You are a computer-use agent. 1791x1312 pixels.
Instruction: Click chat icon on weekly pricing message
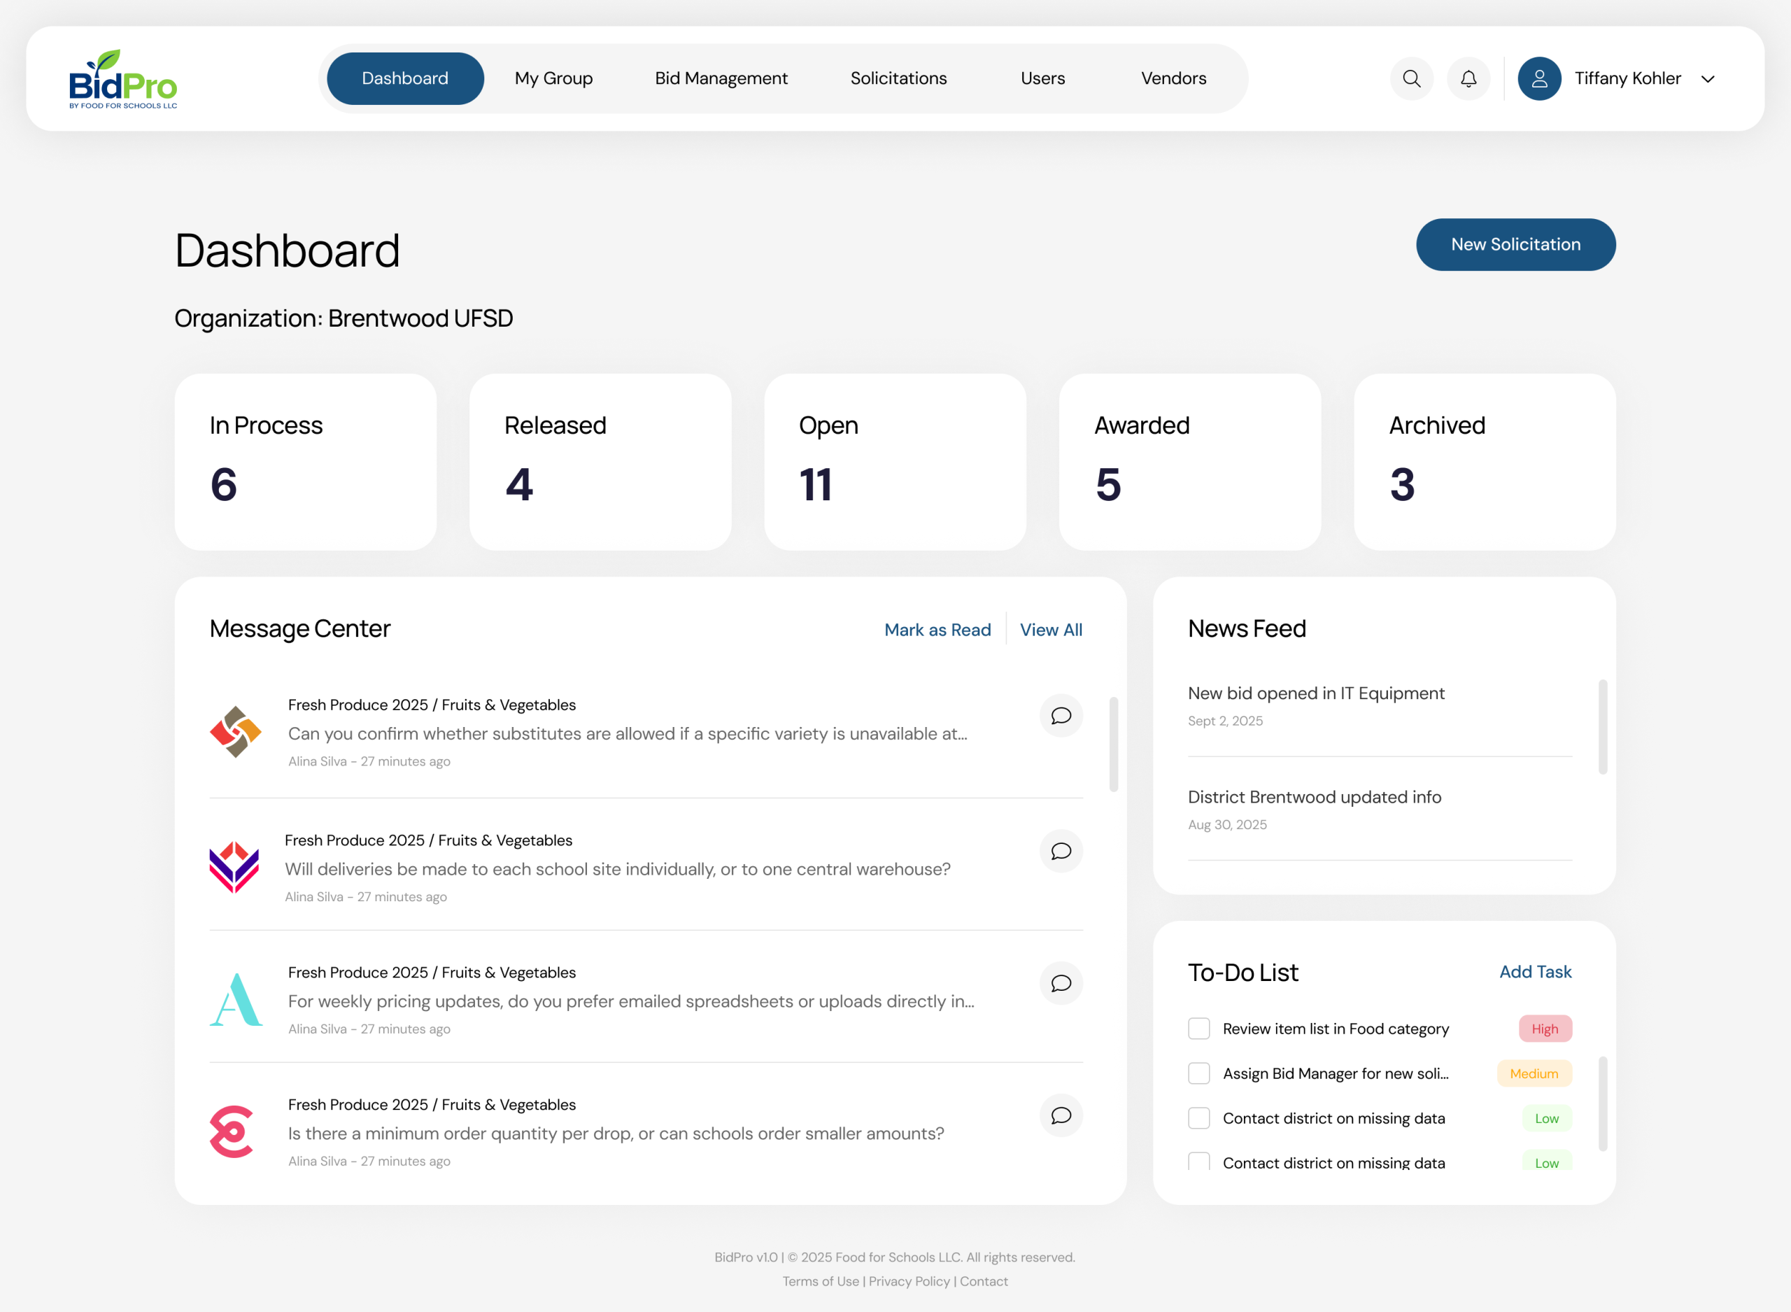1061,983
